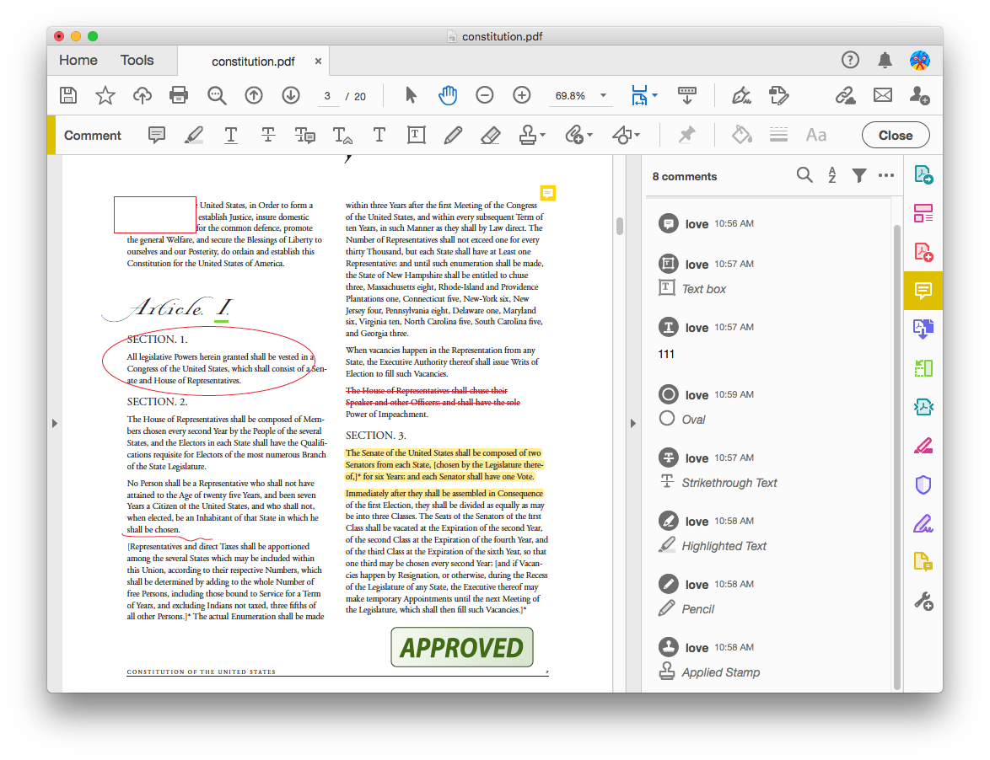Switch to the constitution.pdf document tab
The width and height of the screenshot is (990, 760).
coord(253,61)
